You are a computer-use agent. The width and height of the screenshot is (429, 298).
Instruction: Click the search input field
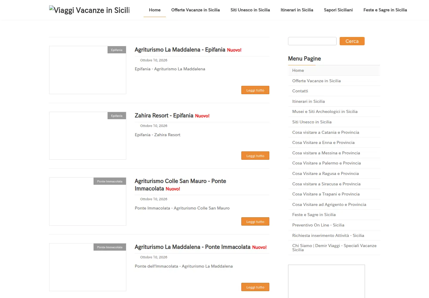click(312, 41)
